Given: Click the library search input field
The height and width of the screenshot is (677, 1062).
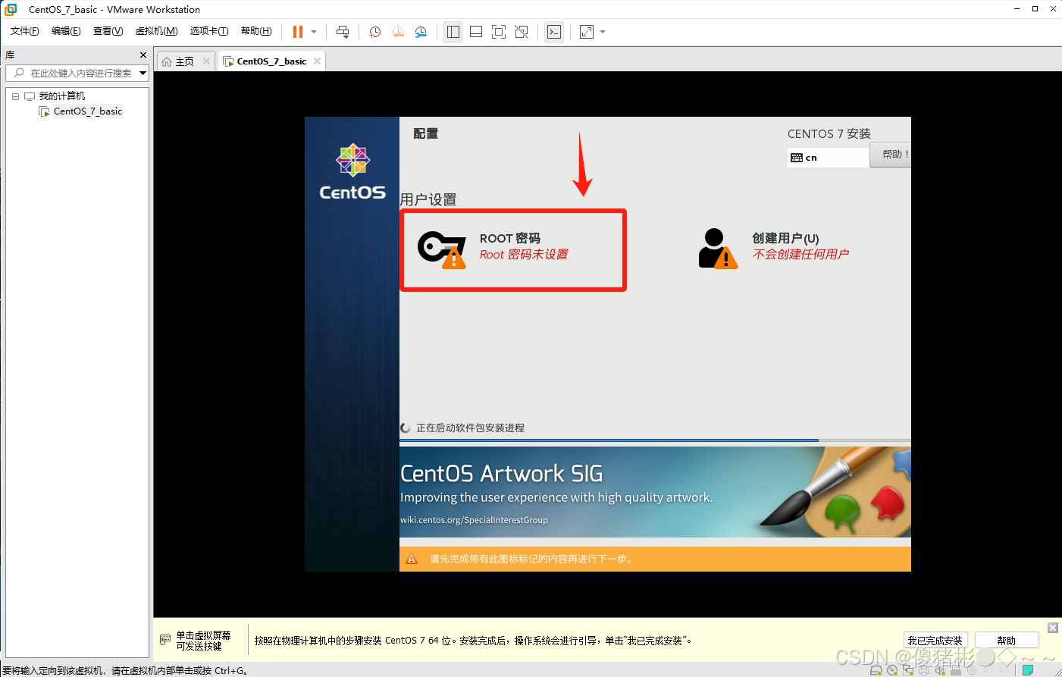Looking at the screenshot, I should pos(77,73).
